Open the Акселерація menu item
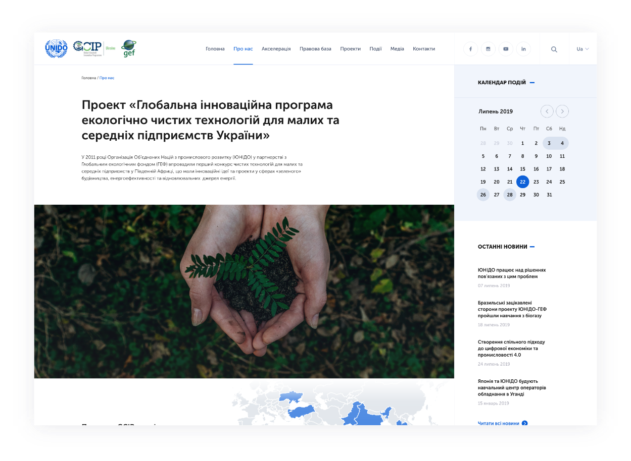Image resolution: width=631 pixels, height=461 pixels. click(276, 48)
